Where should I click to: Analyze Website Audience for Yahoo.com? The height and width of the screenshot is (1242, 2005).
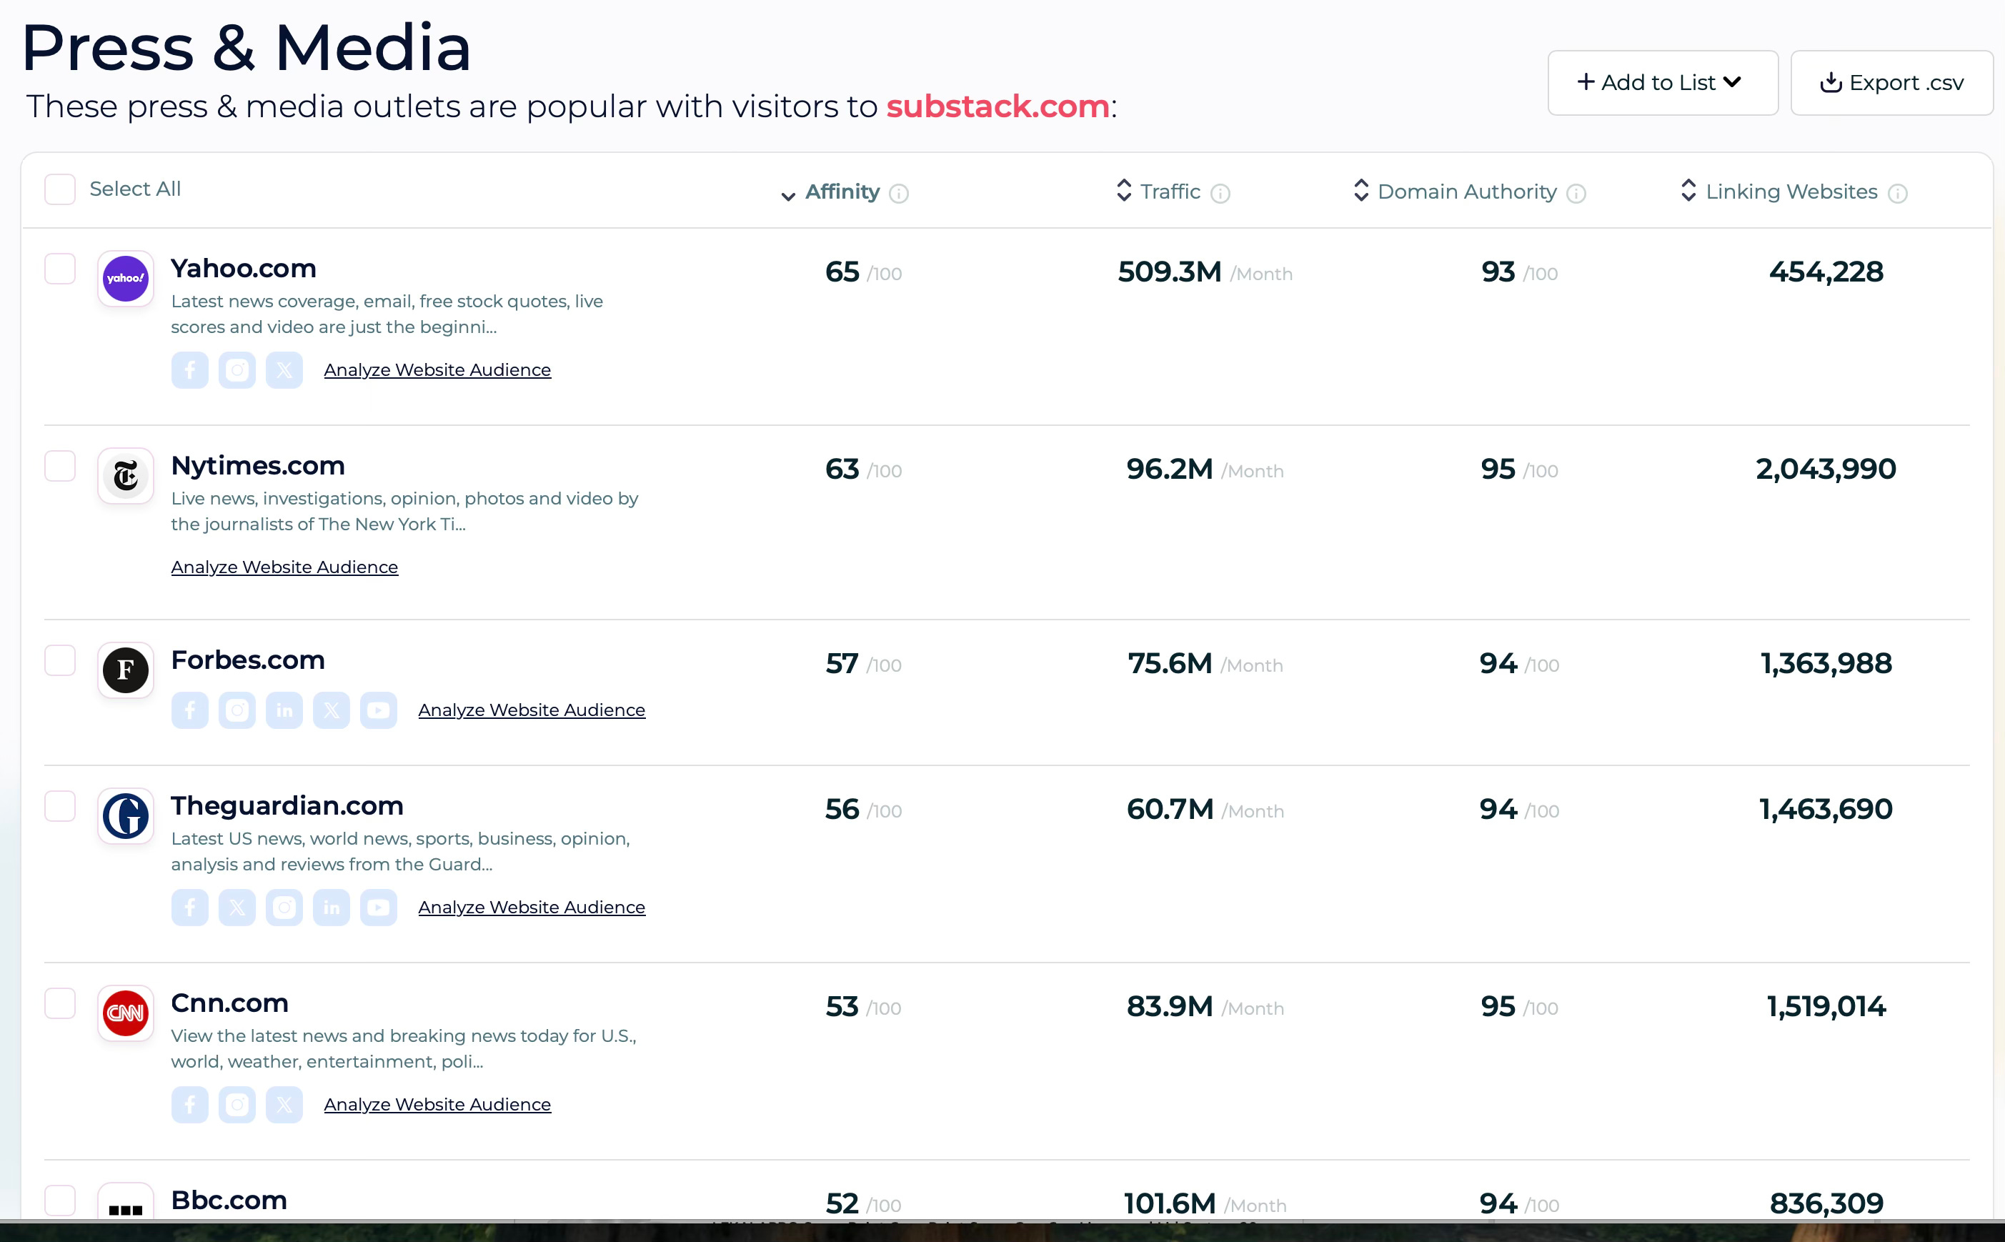(x=438, y=370)
